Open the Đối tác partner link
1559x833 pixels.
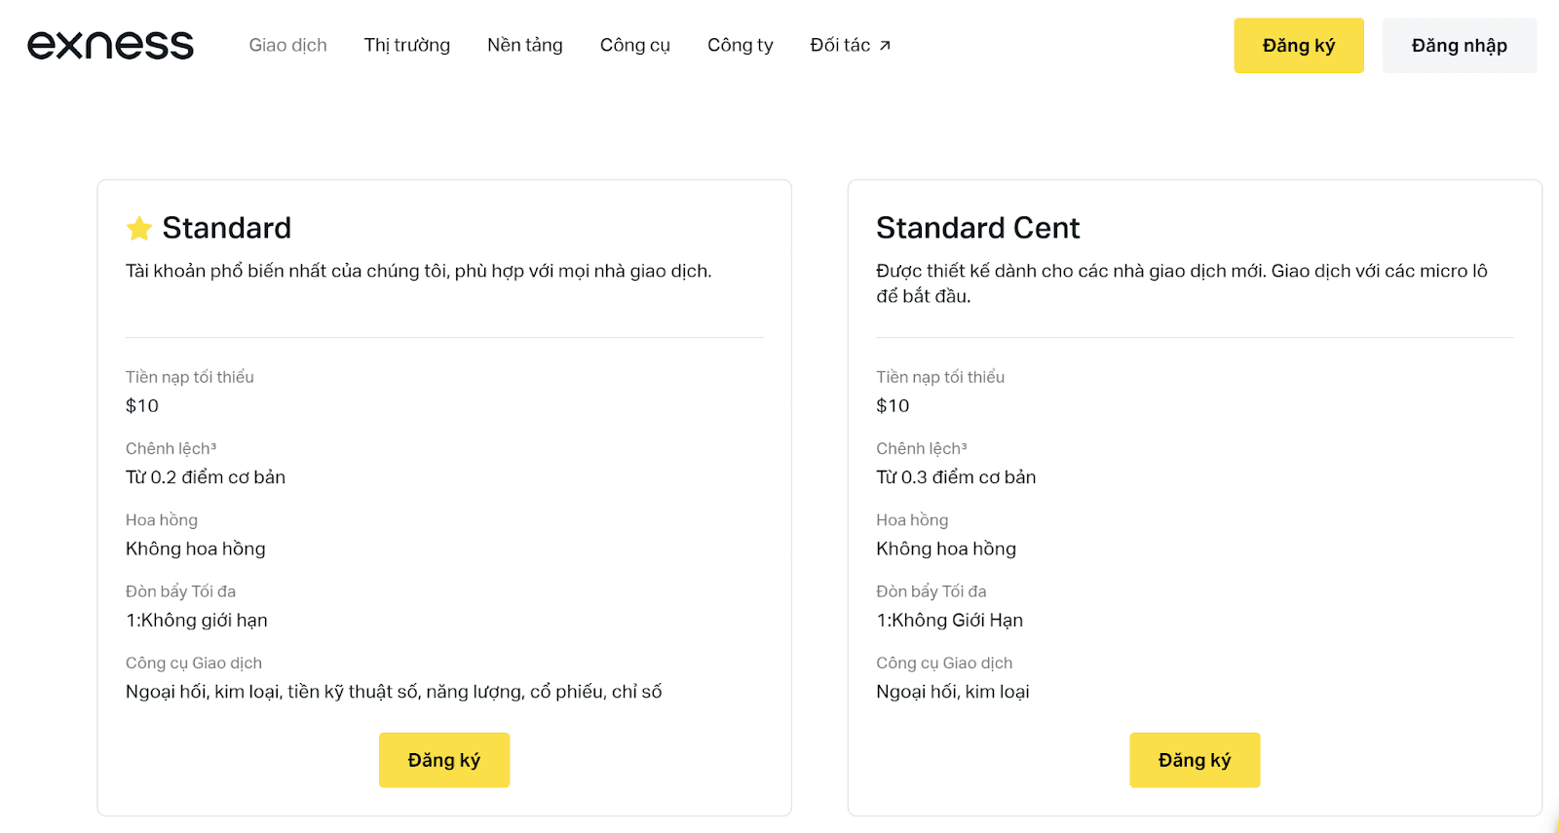840,45
